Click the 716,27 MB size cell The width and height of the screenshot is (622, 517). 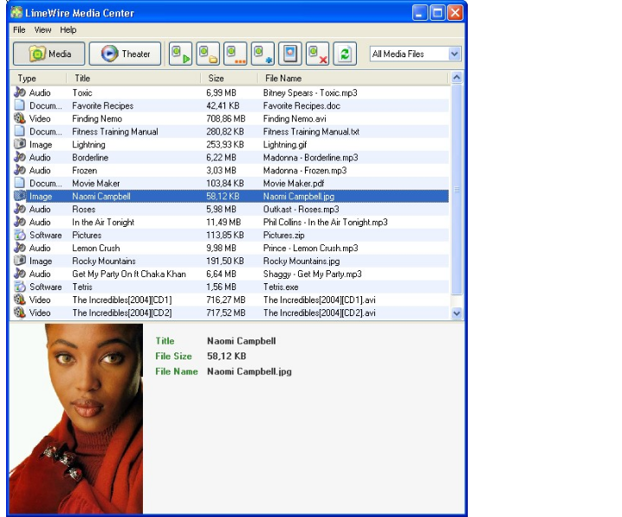[x=226, y=300]
